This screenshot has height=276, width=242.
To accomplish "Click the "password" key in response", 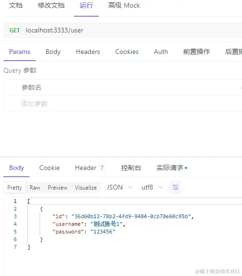I will [68, 232].
